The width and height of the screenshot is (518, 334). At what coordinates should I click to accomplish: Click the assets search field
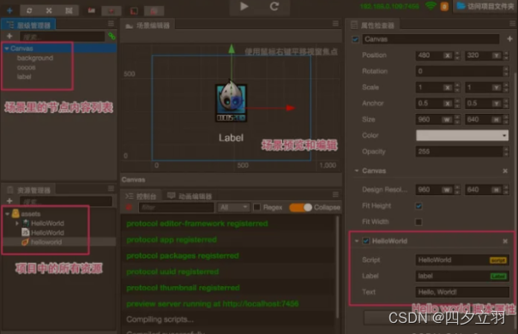click(66, 201)
